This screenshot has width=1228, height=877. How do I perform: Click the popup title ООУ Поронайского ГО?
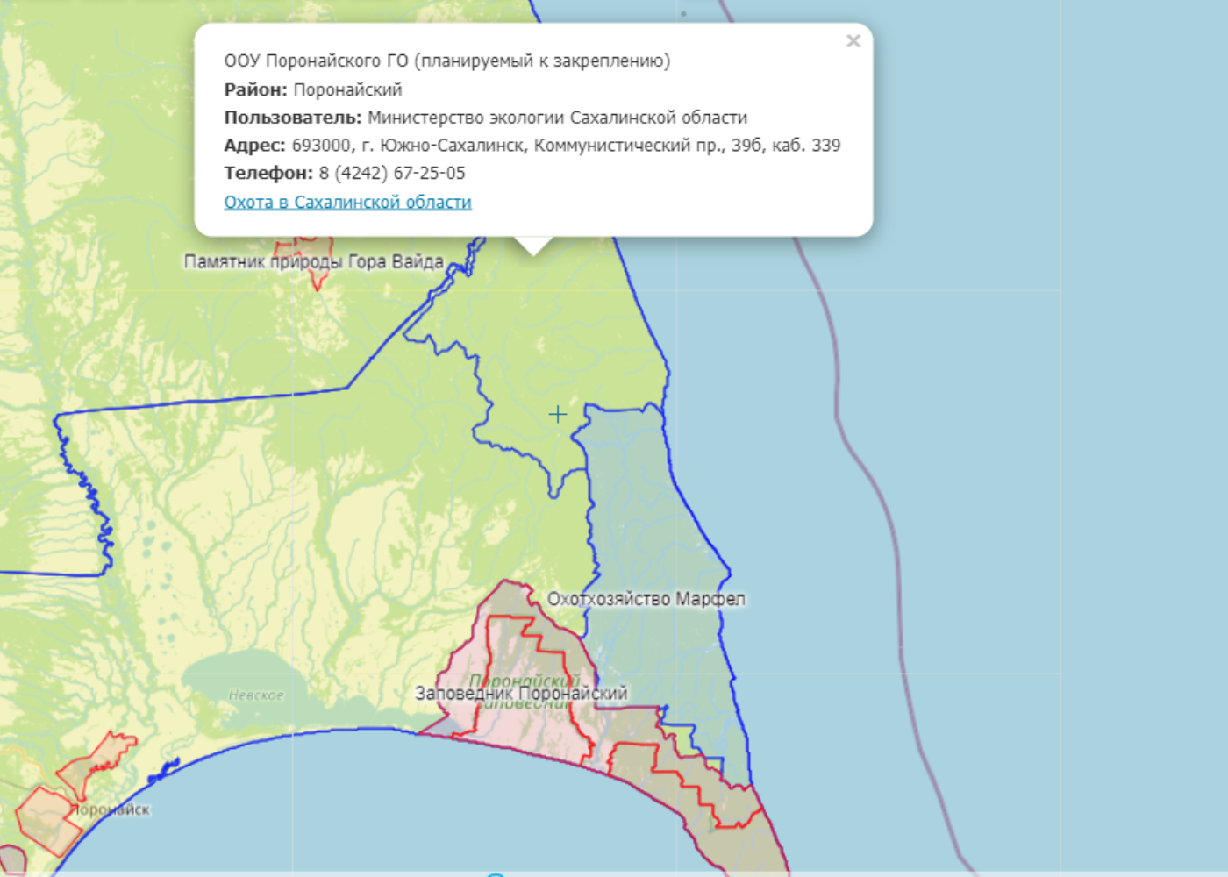tap(446, 61)
